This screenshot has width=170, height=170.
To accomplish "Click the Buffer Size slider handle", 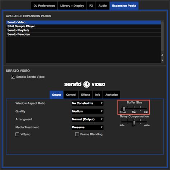I will coord(124,109).
